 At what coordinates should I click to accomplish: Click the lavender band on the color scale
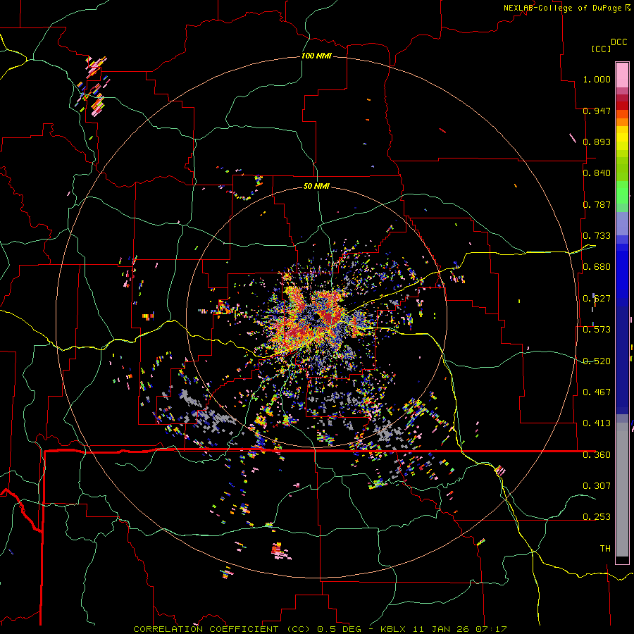tap(622, 223)
